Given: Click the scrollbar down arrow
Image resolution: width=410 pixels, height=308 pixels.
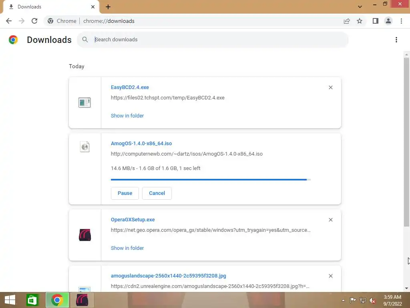Looking at the screenshot, I should pyautogui.click(x=406, y=288).
